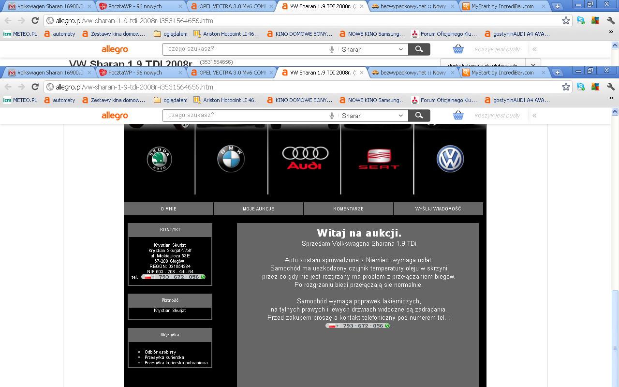Click the magnifier search button in the upper Allegro bar
The image size is (619, 387).
click(419, 49)
